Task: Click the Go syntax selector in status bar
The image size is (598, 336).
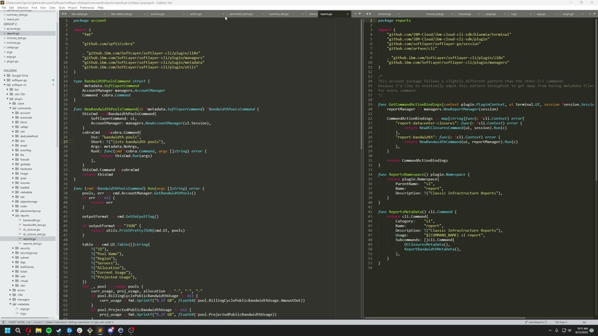Action: (584, 322)
